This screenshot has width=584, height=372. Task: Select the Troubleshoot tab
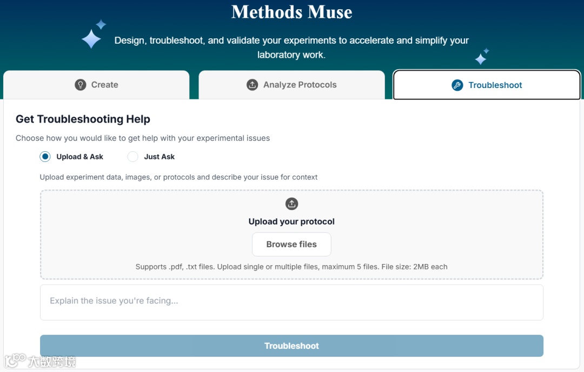(x=487, y=85)
